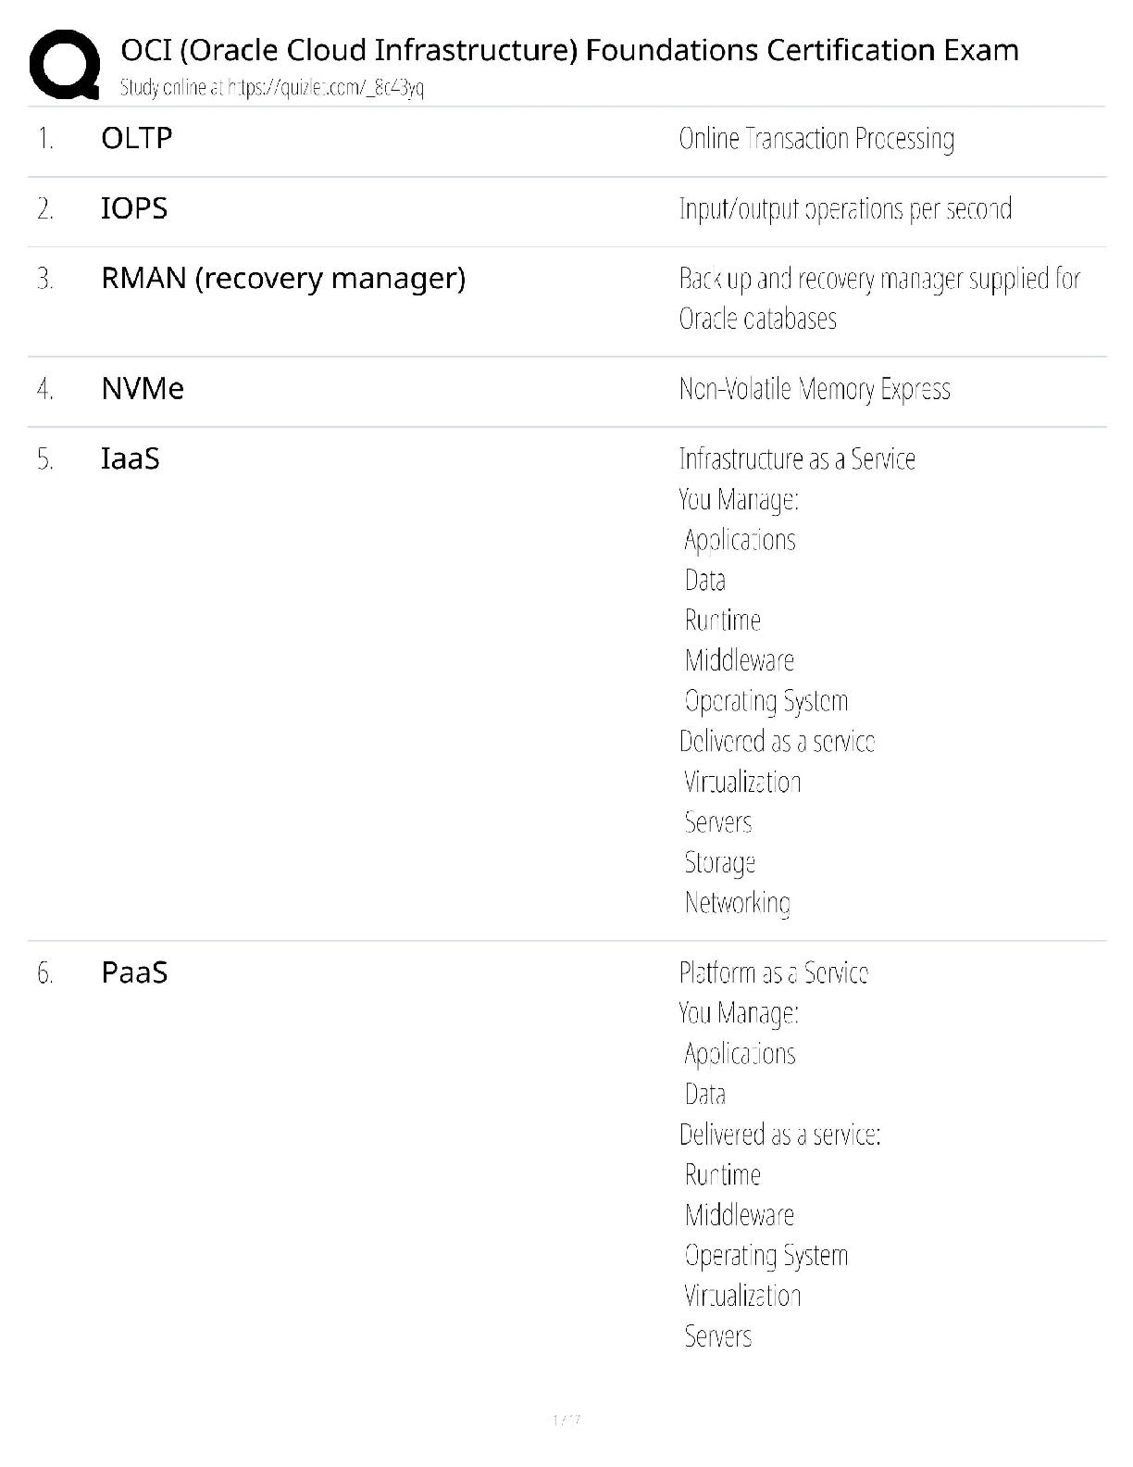Click Servers in the PaaS list
This screenshot has height=1467, width=1133.
718,1336
